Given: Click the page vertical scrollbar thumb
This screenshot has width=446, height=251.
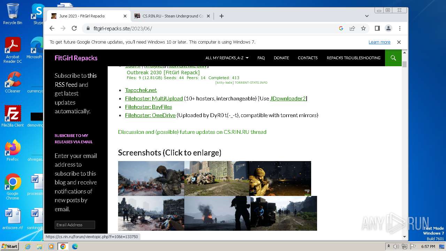Looking at the screenshot, I should (405, 64).
